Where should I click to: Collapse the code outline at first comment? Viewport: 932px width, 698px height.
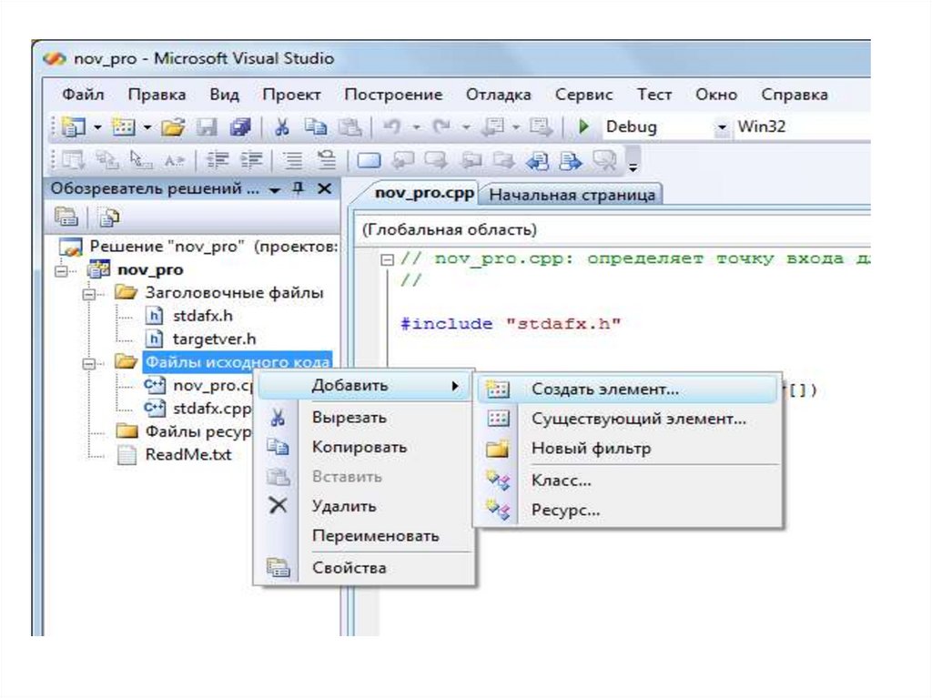388,259
